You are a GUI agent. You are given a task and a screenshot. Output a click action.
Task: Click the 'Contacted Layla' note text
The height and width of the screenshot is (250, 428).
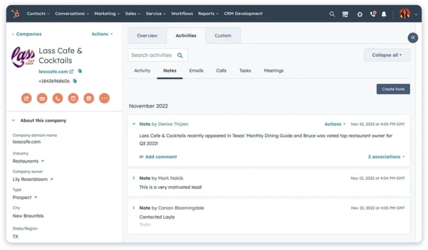(157, 217)
